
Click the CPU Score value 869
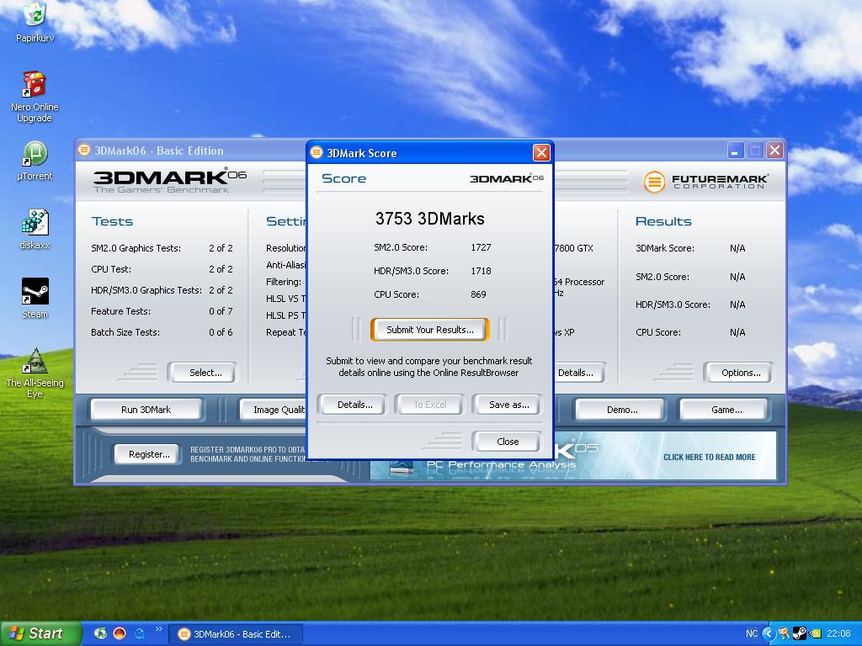tap(478, 294)
